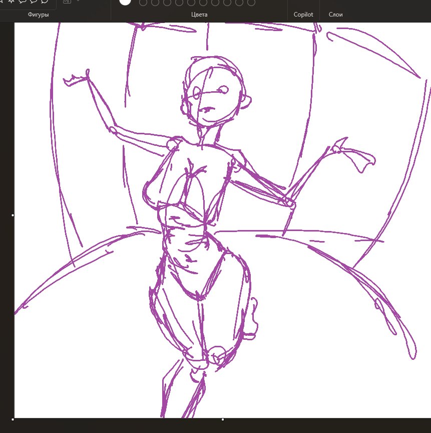Image resolution: width=431 pixels, height=433 pixels.
Task: Click the Фигуры group label
Action: coord(39,15)
